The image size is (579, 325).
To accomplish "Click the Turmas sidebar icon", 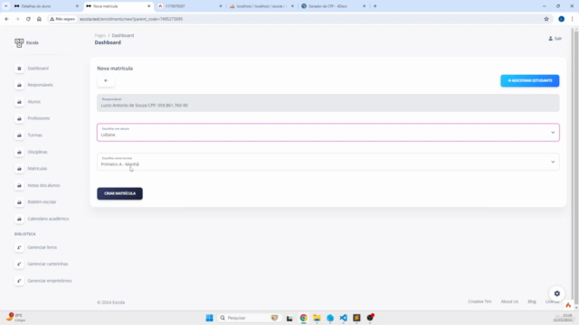I will tap(19, 135).
